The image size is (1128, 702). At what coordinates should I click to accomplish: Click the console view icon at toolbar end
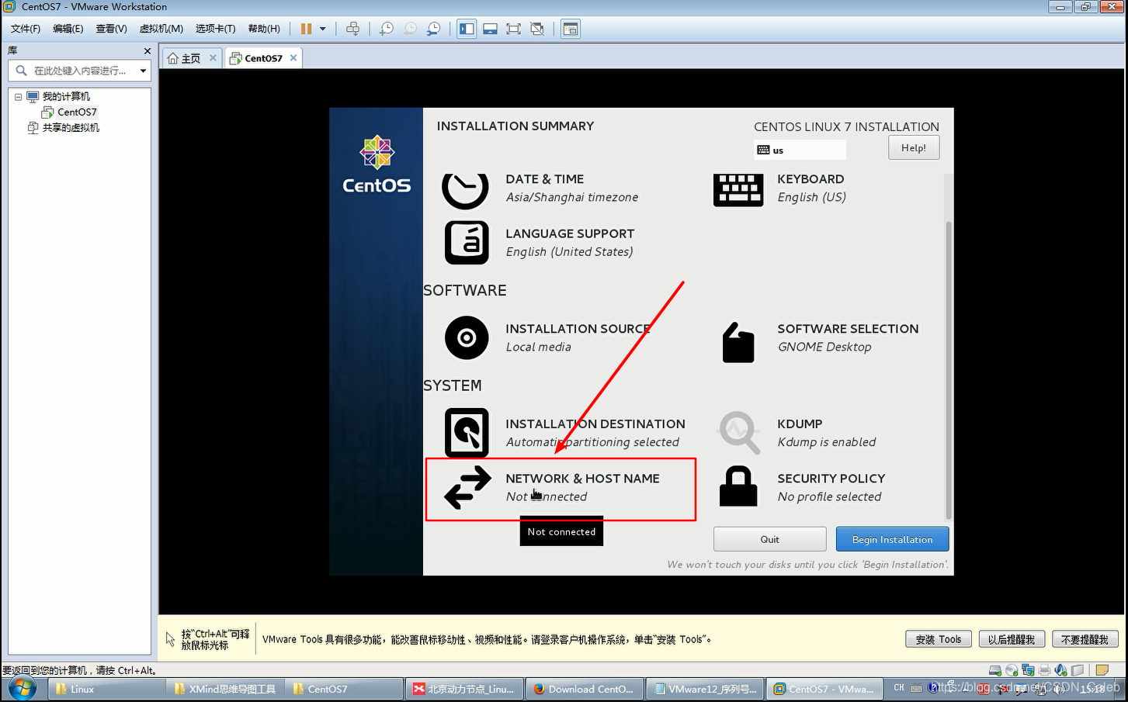571,29
